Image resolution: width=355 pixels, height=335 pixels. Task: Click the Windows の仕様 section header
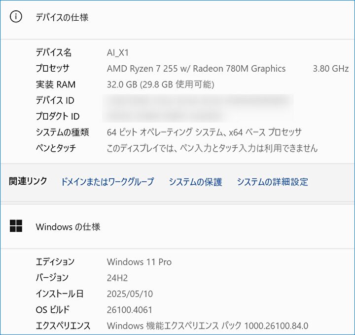coord(68,227)
